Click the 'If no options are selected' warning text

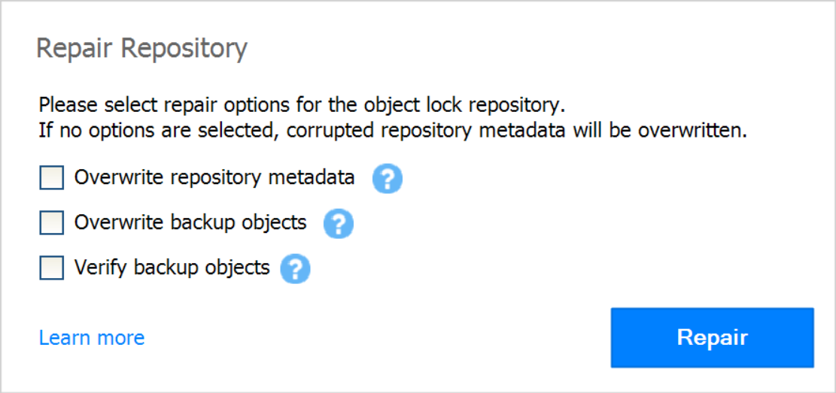[393, 131]
